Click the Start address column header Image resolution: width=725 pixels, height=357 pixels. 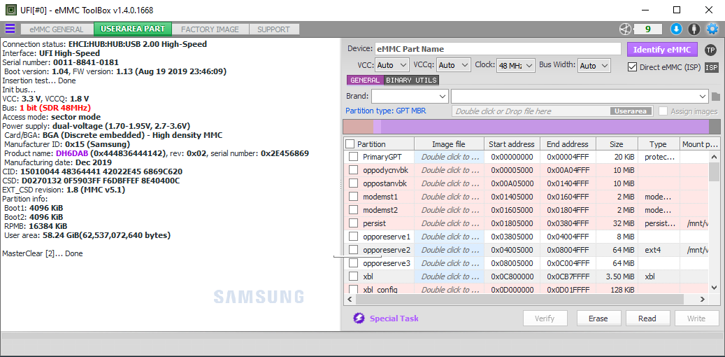[x=511, y=144]
